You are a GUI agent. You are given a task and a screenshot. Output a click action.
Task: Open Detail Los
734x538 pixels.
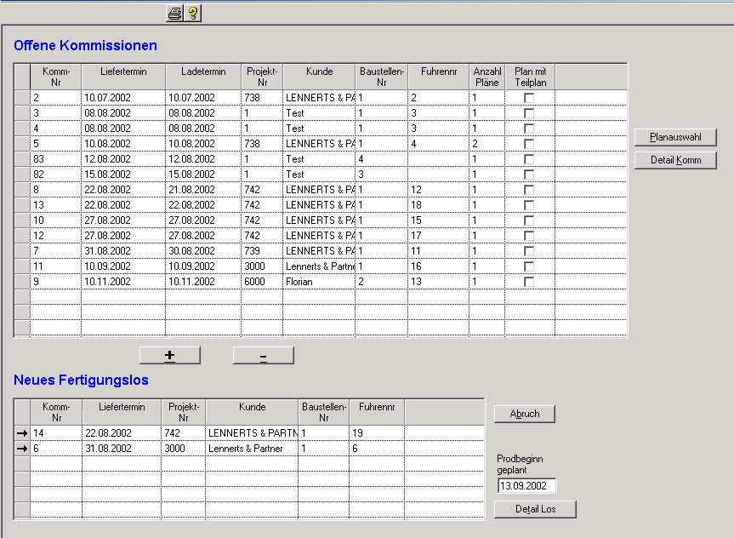(535, 509)
